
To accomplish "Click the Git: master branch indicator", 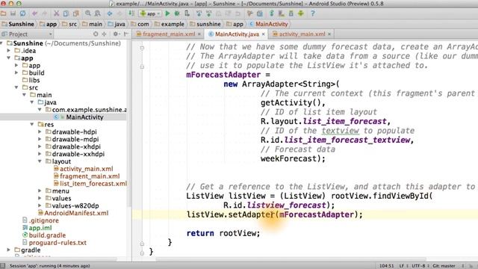I will click(444, 266).
